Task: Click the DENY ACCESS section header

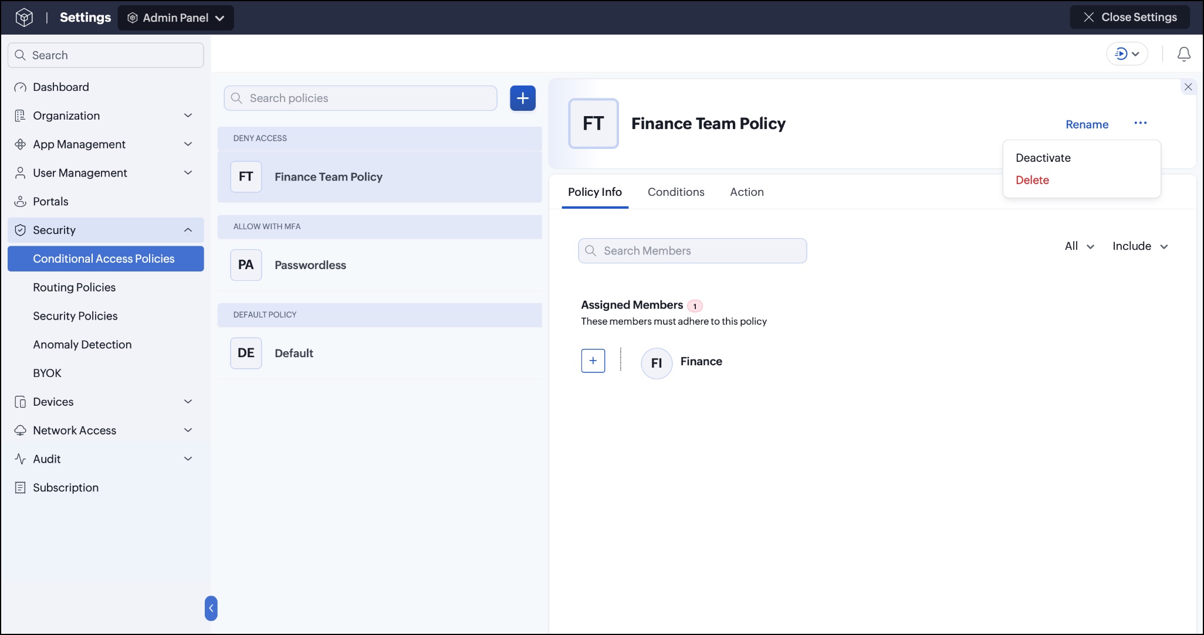Action: point(380,138)
